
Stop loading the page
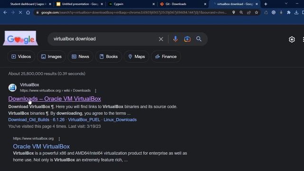pos(20,13)
